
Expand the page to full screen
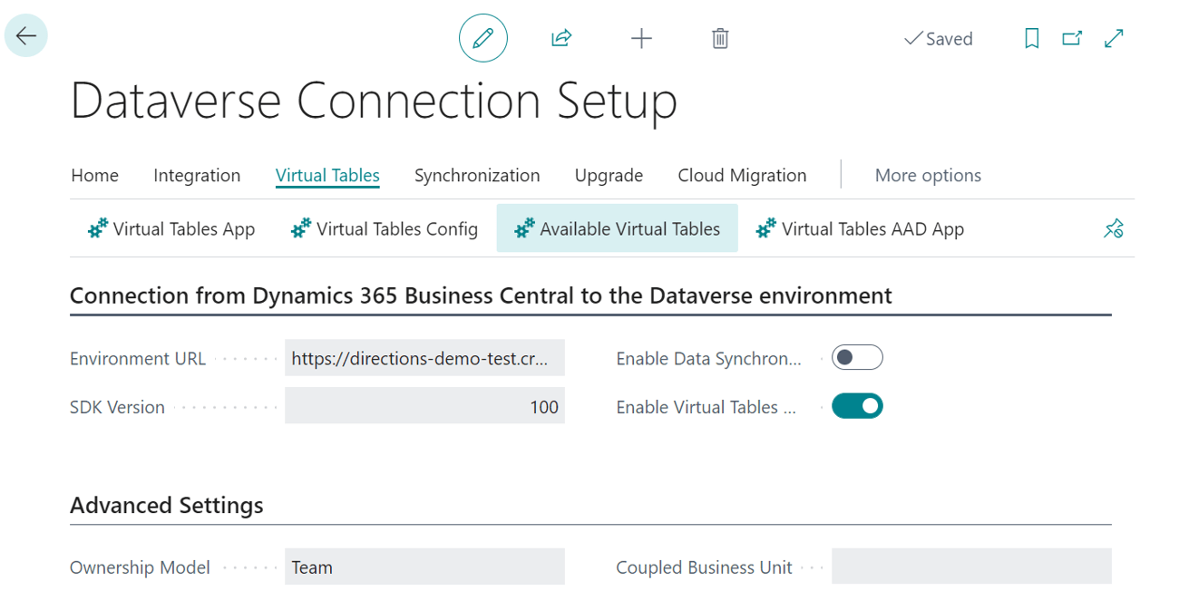[1114, 39]
